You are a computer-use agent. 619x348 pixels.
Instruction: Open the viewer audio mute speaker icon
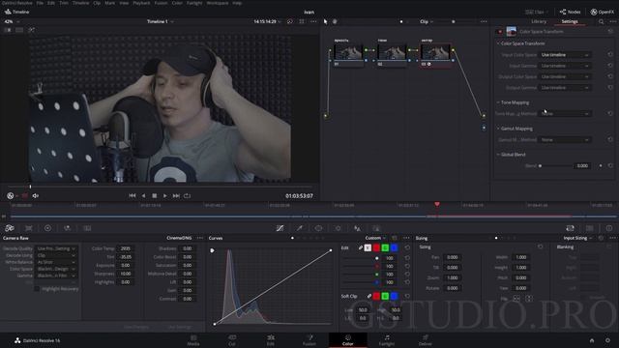click(36, 195)
